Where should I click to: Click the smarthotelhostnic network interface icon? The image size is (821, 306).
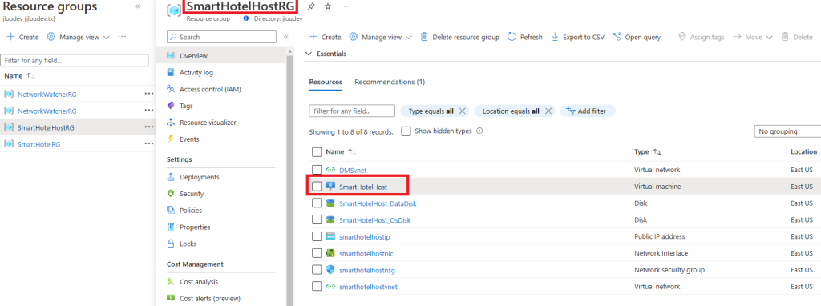tap(330, 253)
